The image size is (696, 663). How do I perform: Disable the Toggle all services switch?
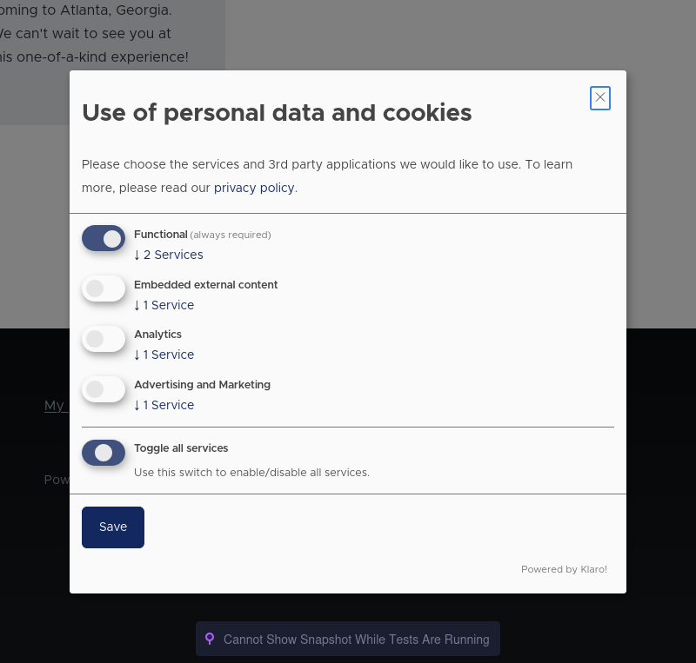[104, 453]
